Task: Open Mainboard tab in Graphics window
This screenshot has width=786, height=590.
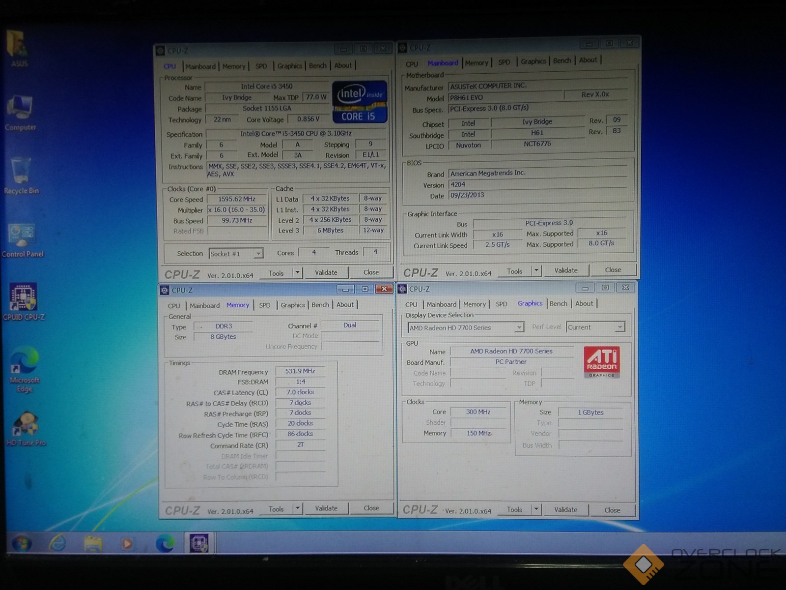Action: [442, 304]
